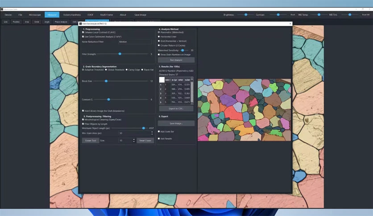373x216 pixels.
Task: Open the Noise Reduction Filter dropdown
Action: coord(135,42)
